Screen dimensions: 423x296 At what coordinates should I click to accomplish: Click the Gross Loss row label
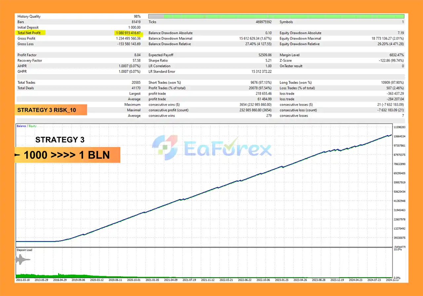[x=25, y=44]
